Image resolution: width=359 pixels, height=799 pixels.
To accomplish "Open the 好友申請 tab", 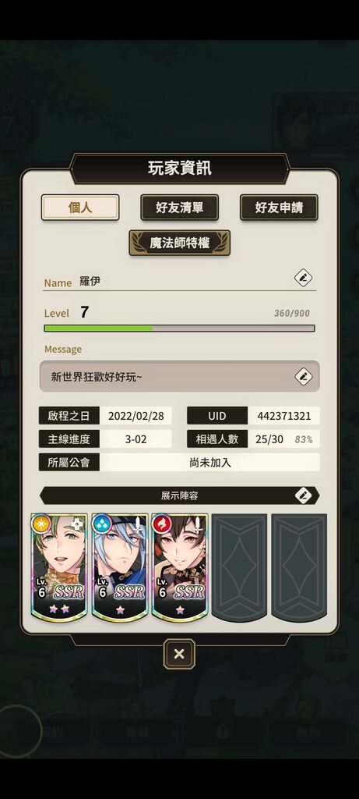I will pos(279,208).
